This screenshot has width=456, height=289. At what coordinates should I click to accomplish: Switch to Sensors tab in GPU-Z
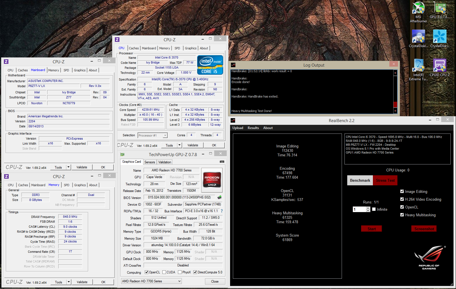(x=149, y=162)
